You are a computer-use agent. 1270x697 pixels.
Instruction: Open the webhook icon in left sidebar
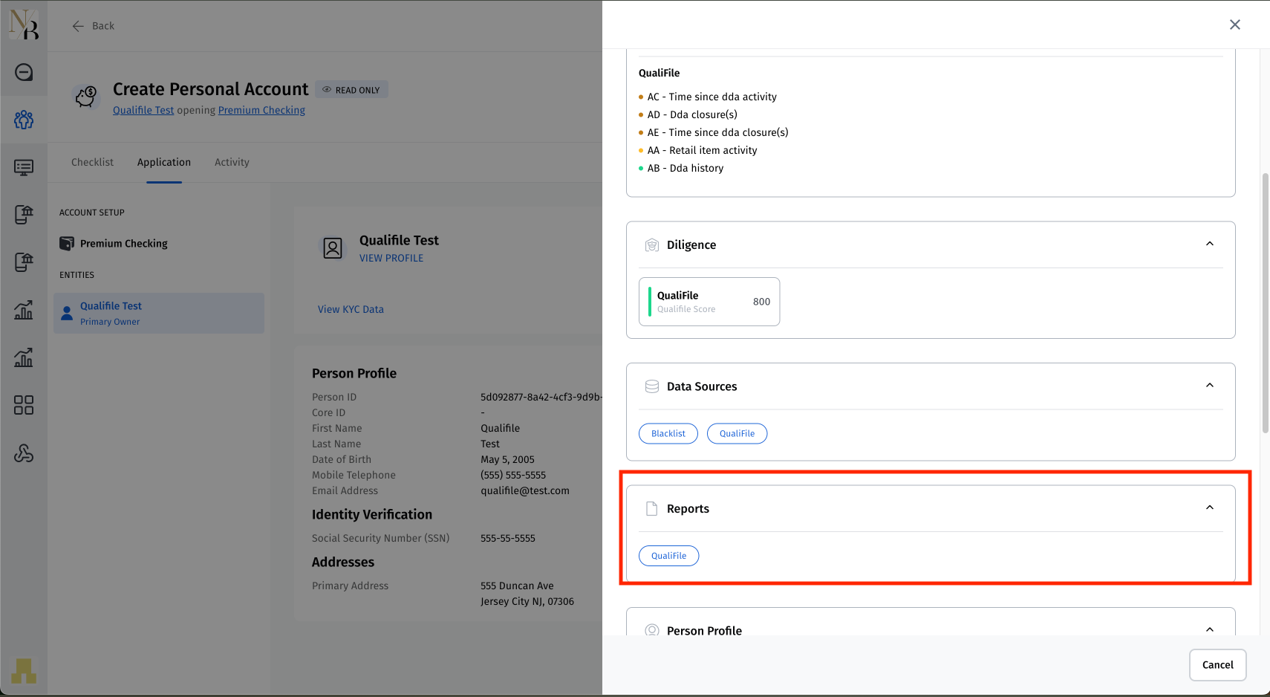[x=24, y=453]
